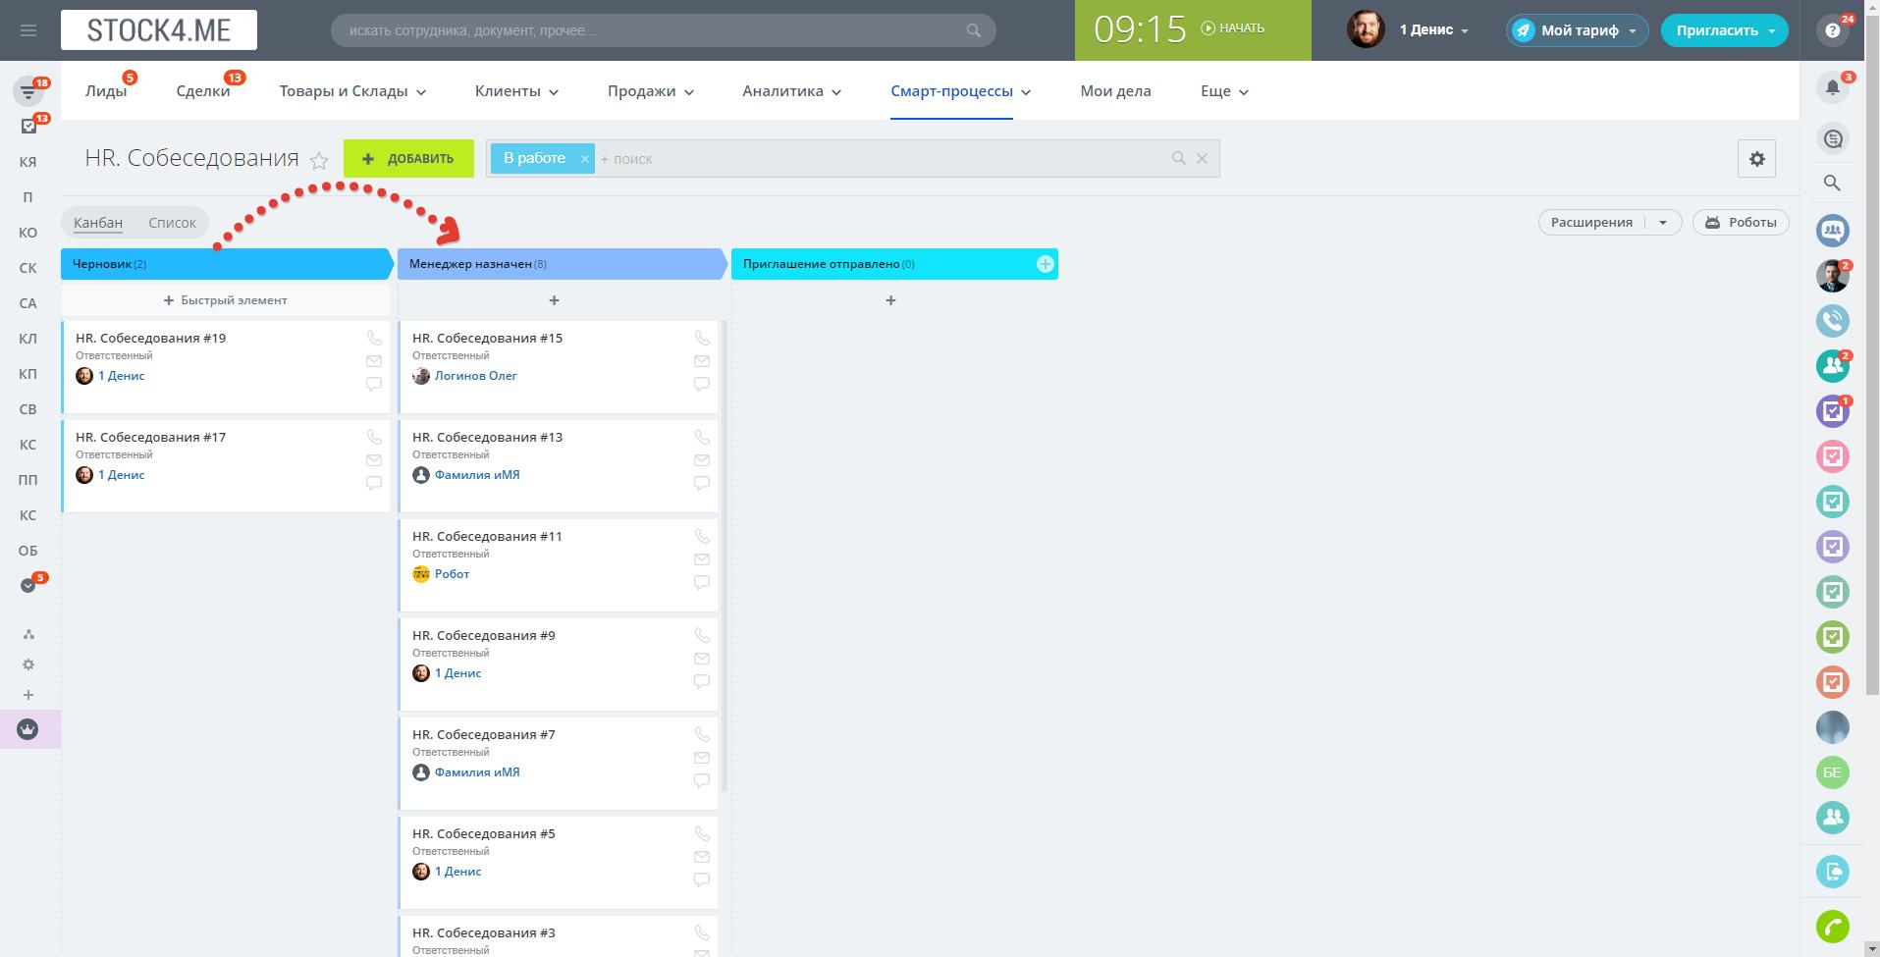Viewport: 1880px width, 957px height.
Task: Click the phone icon on card #13
Action: click(x=702, y=437)
